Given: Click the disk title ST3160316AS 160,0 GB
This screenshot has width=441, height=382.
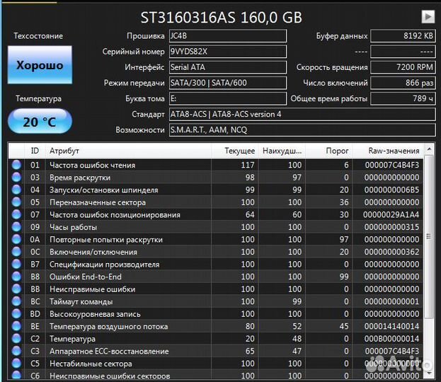Looking at the screenshot, I should point(222,17).
